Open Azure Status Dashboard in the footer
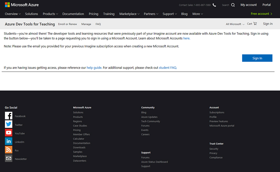 click(155, 162)
